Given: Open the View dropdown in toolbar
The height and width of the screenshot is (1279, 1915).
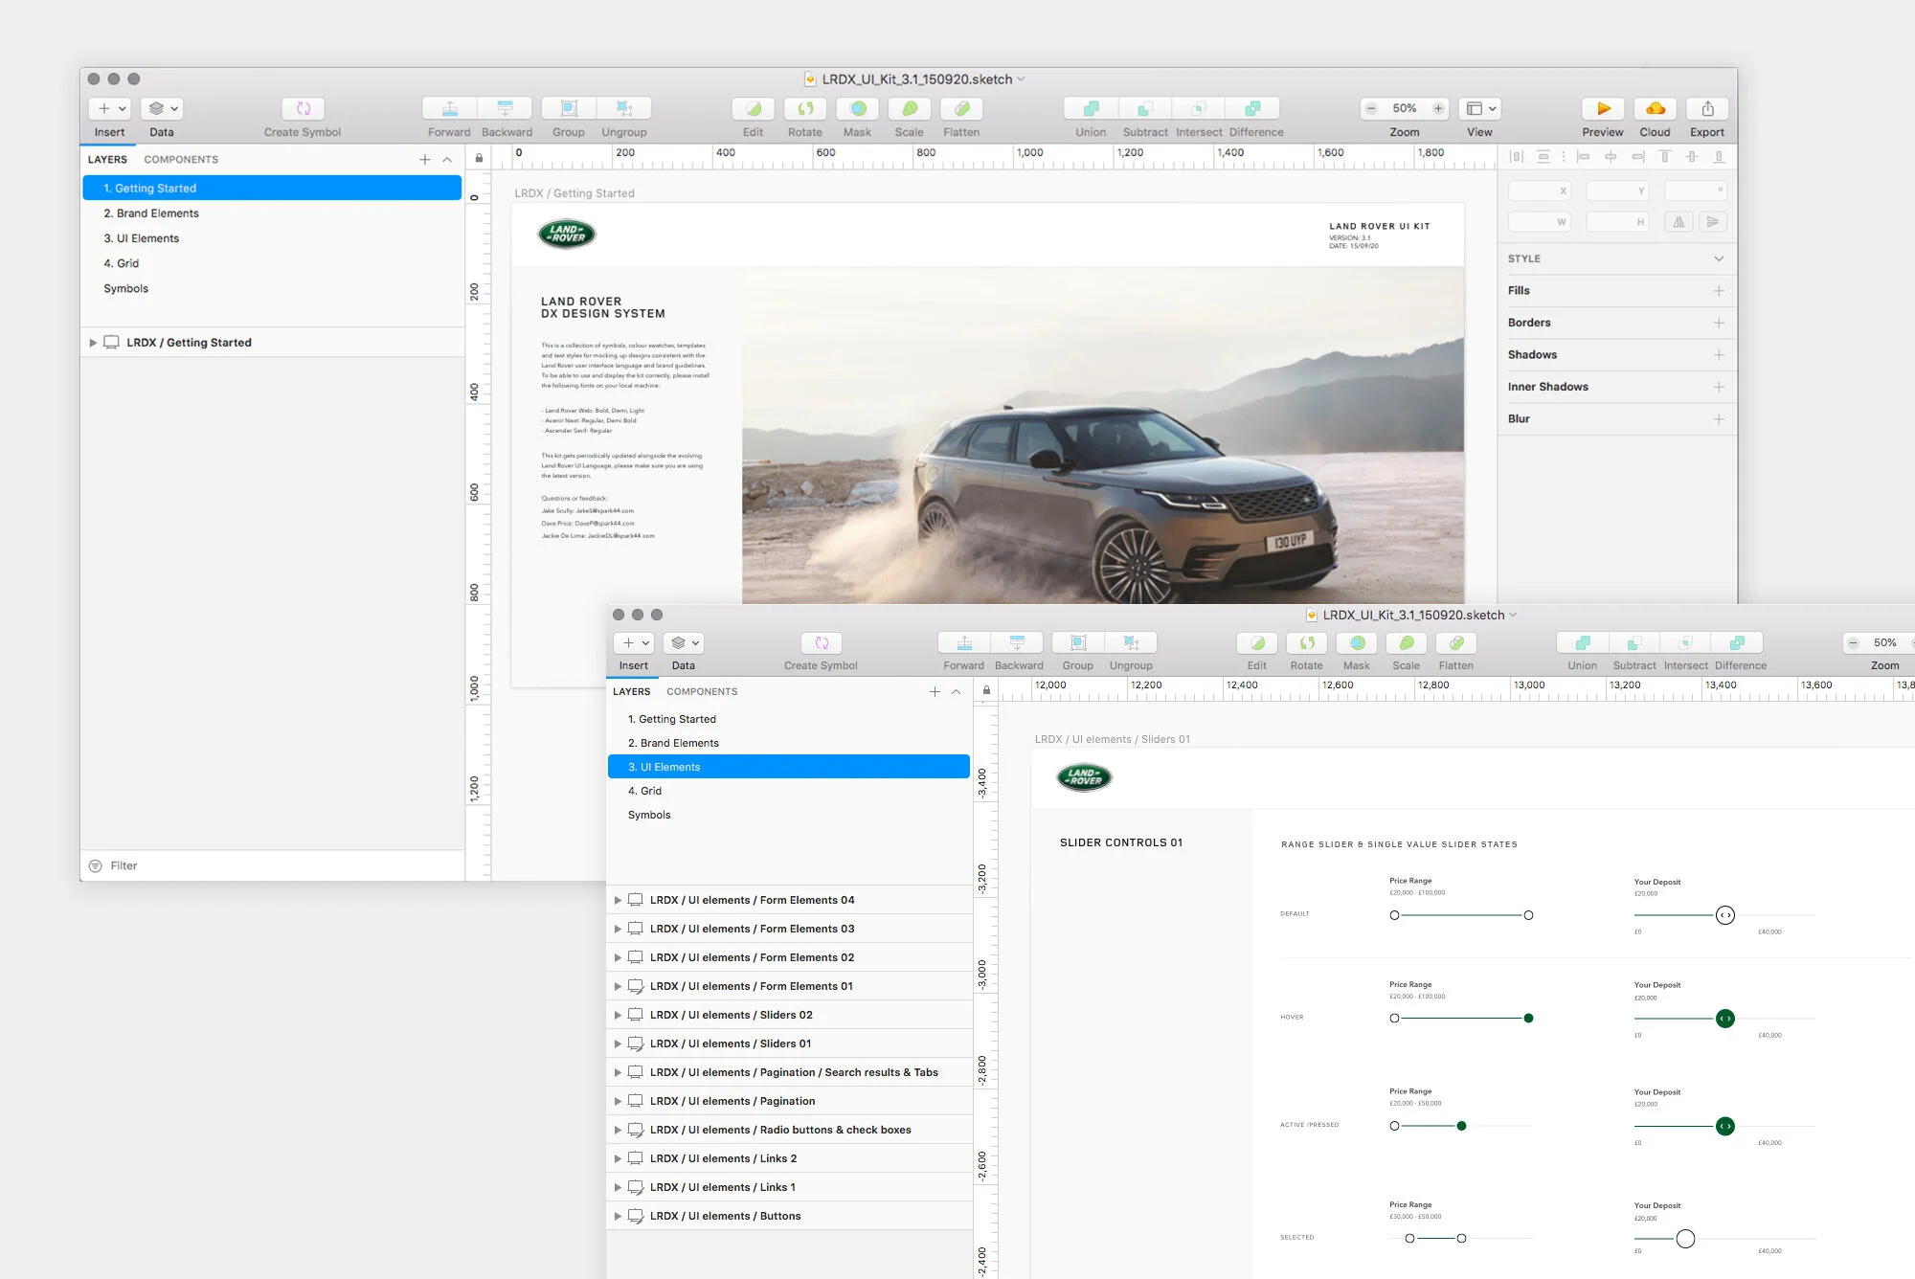Looking at the screenshot, I should [x=1480, y=108].
